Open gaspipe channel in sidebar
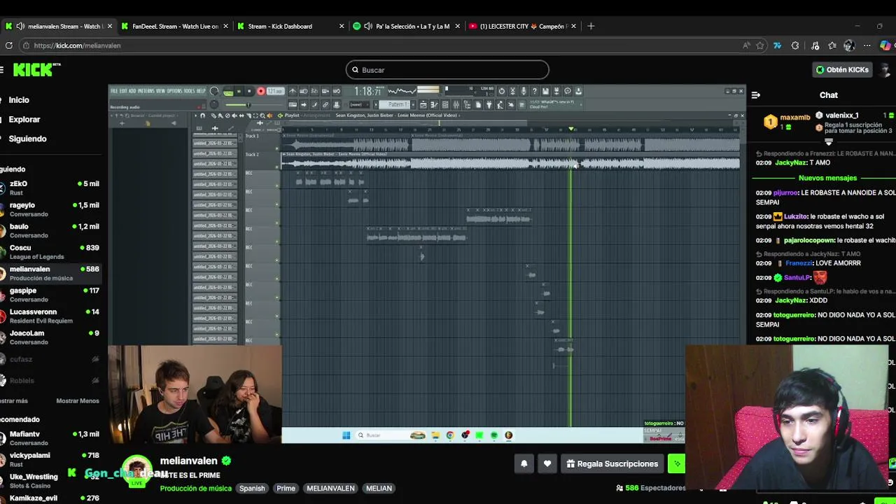This screenshot has width=896, height=504. (50, 295)
